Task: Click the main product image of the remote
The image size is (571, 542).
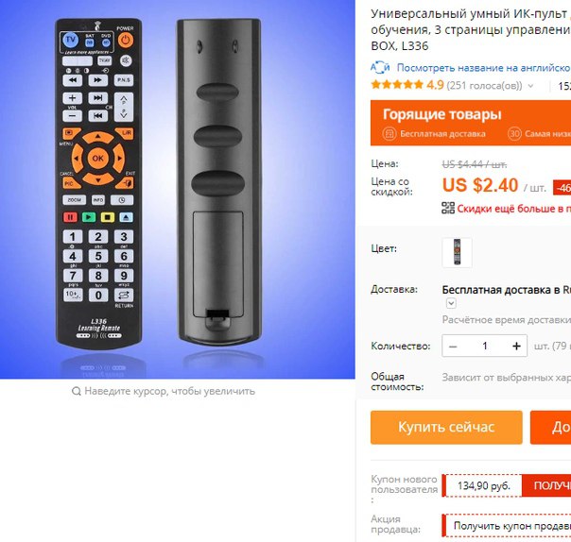Action: coord(178,189)
